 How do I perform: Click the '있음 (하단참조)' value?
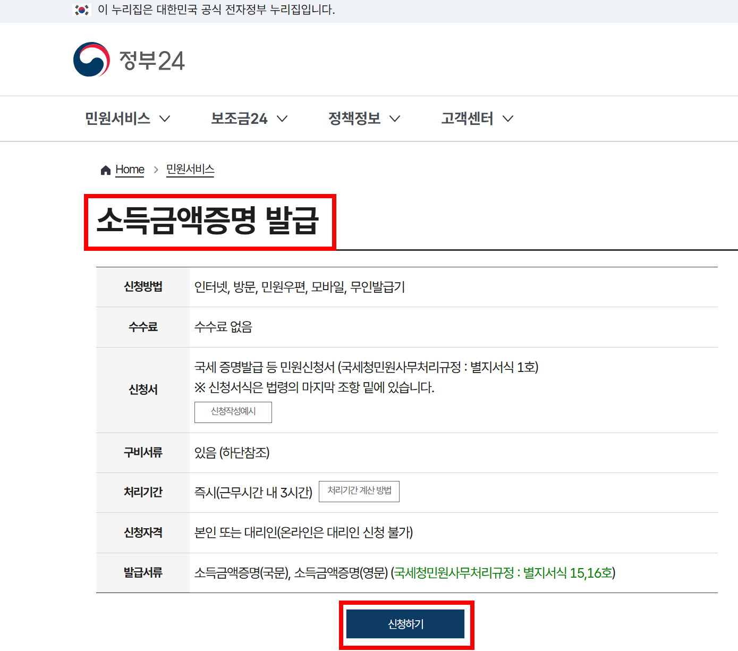tap(232, 453)
